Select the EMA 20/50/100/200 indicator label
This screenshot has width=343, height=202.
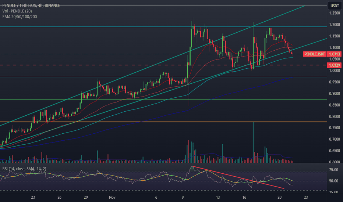tap(20, 17)
